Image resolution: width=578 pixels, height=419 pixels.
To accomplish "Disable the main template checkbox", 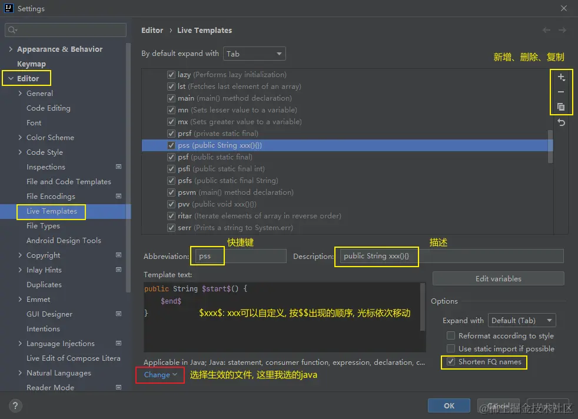I will point(171,98).
